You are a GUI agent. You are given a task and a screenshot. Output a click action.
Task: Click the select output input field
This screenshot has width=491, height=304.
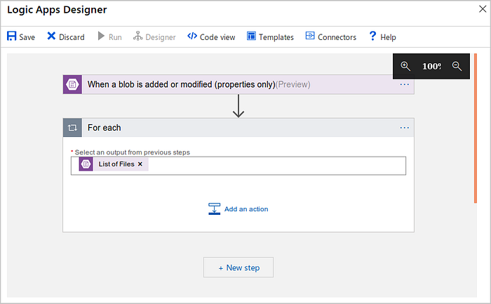(x=238, y=166)
